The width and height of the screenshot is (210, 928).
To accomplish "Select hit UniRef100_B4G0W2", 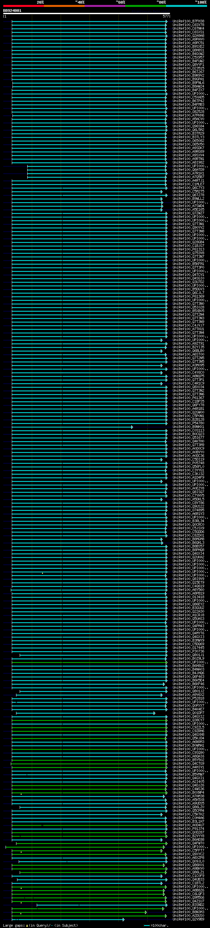I will [188, 54].
